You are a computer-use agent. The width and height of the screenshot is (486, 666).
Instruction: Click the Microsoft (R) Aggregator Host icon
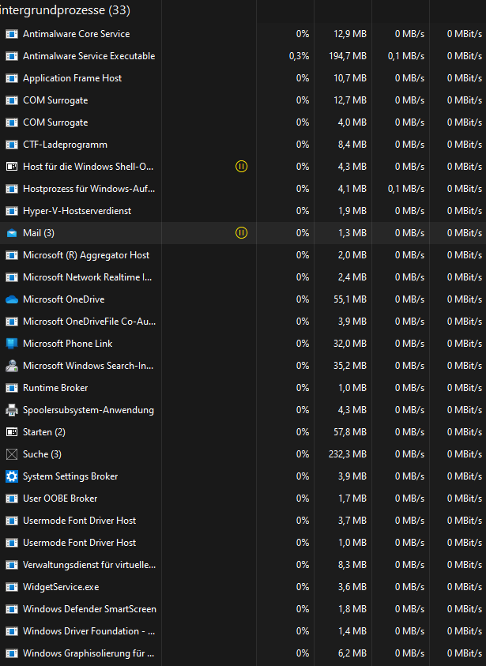point(12,255)
